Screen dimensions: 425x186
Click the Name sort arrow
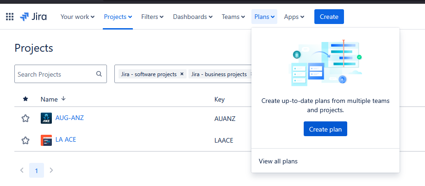(x=63, y=99)
